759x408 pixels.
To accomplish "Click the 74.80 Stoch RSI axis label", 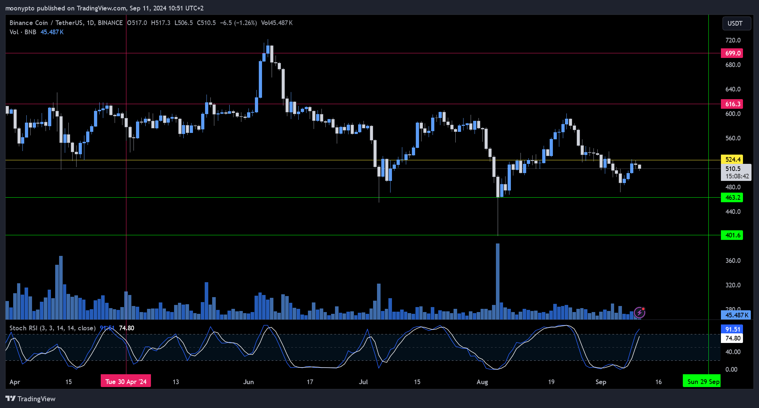I will tap(732, 338).
